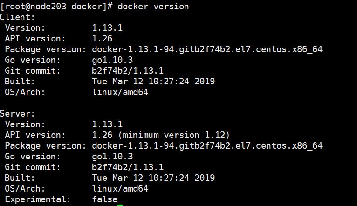Click the 'Client:' section heading

pos(18,17)
